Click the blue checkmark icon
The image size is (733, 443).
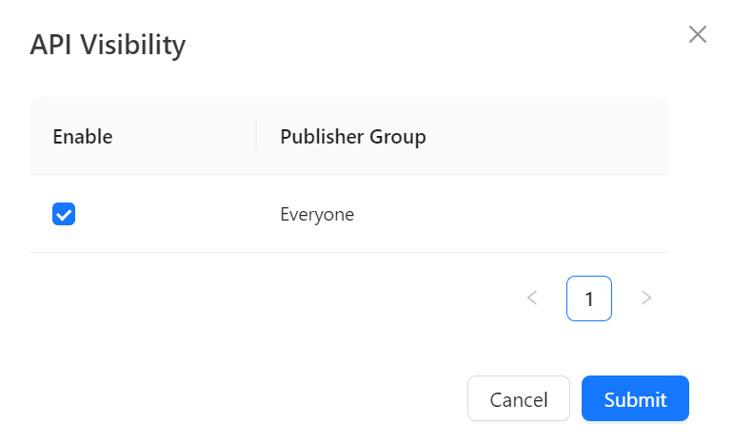pos(64,215)
